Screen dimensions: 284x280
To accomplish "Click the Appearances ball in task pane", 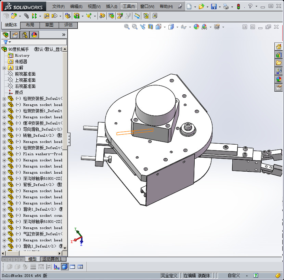I will point(279,79).
